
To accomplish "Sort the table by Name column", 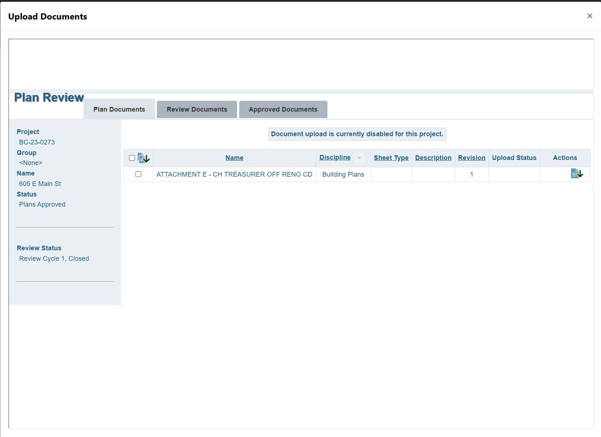I will (x=234, y=158).
